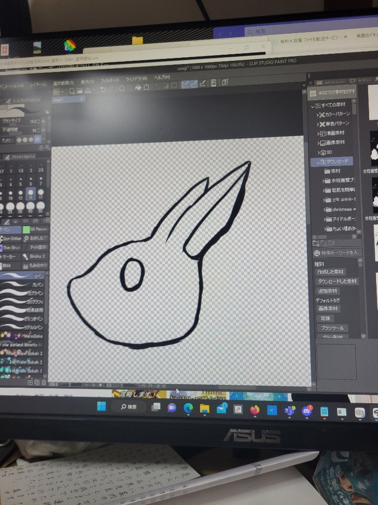Choose strongest anti-aliasing option
The width and height of the screenshot is (378, 505).
point(38,140)
